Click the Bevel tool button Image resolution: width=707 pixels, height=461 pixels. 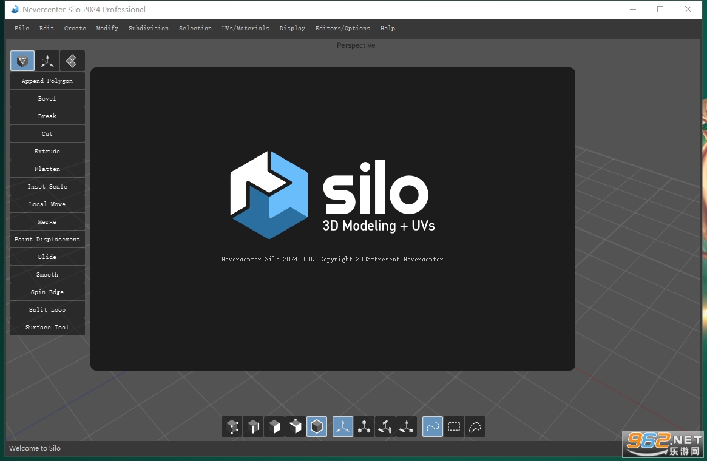(x=47, y=99)
